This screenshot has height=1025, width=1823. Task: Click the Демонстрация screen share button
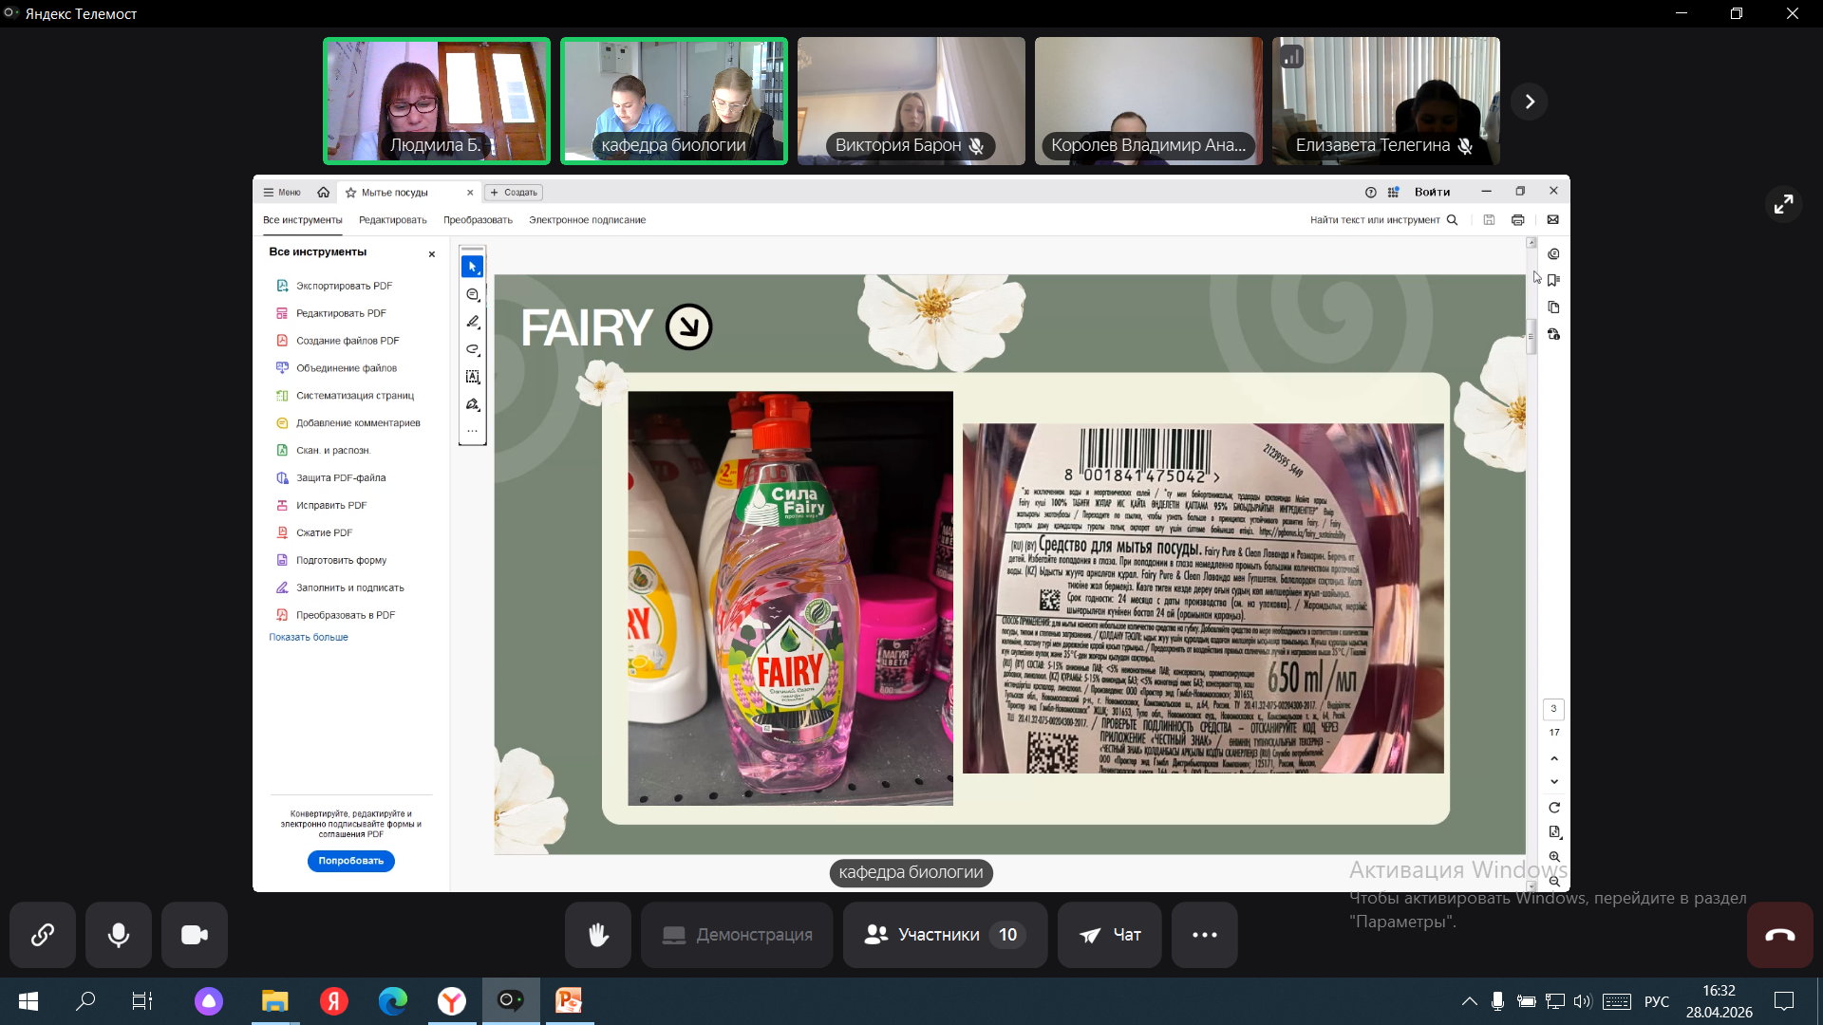737,935
